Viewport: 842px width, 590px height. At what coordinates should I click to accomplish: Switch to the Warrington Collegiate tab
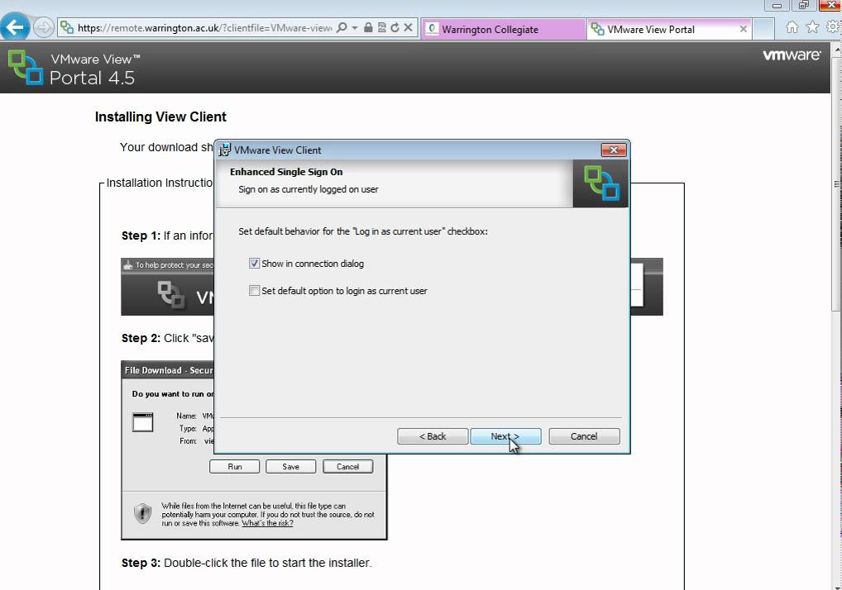click(x=503, y=30)
